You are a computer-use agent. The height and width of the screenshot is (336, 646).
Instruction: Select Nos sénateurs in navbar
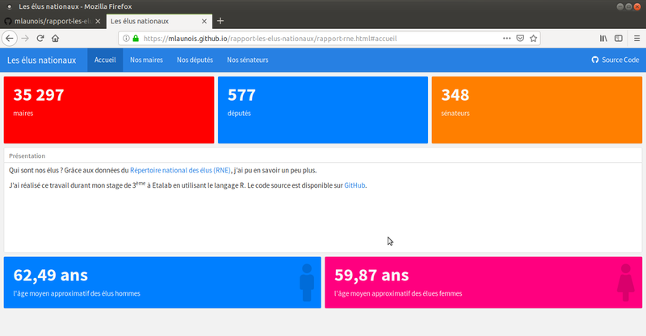247,60
